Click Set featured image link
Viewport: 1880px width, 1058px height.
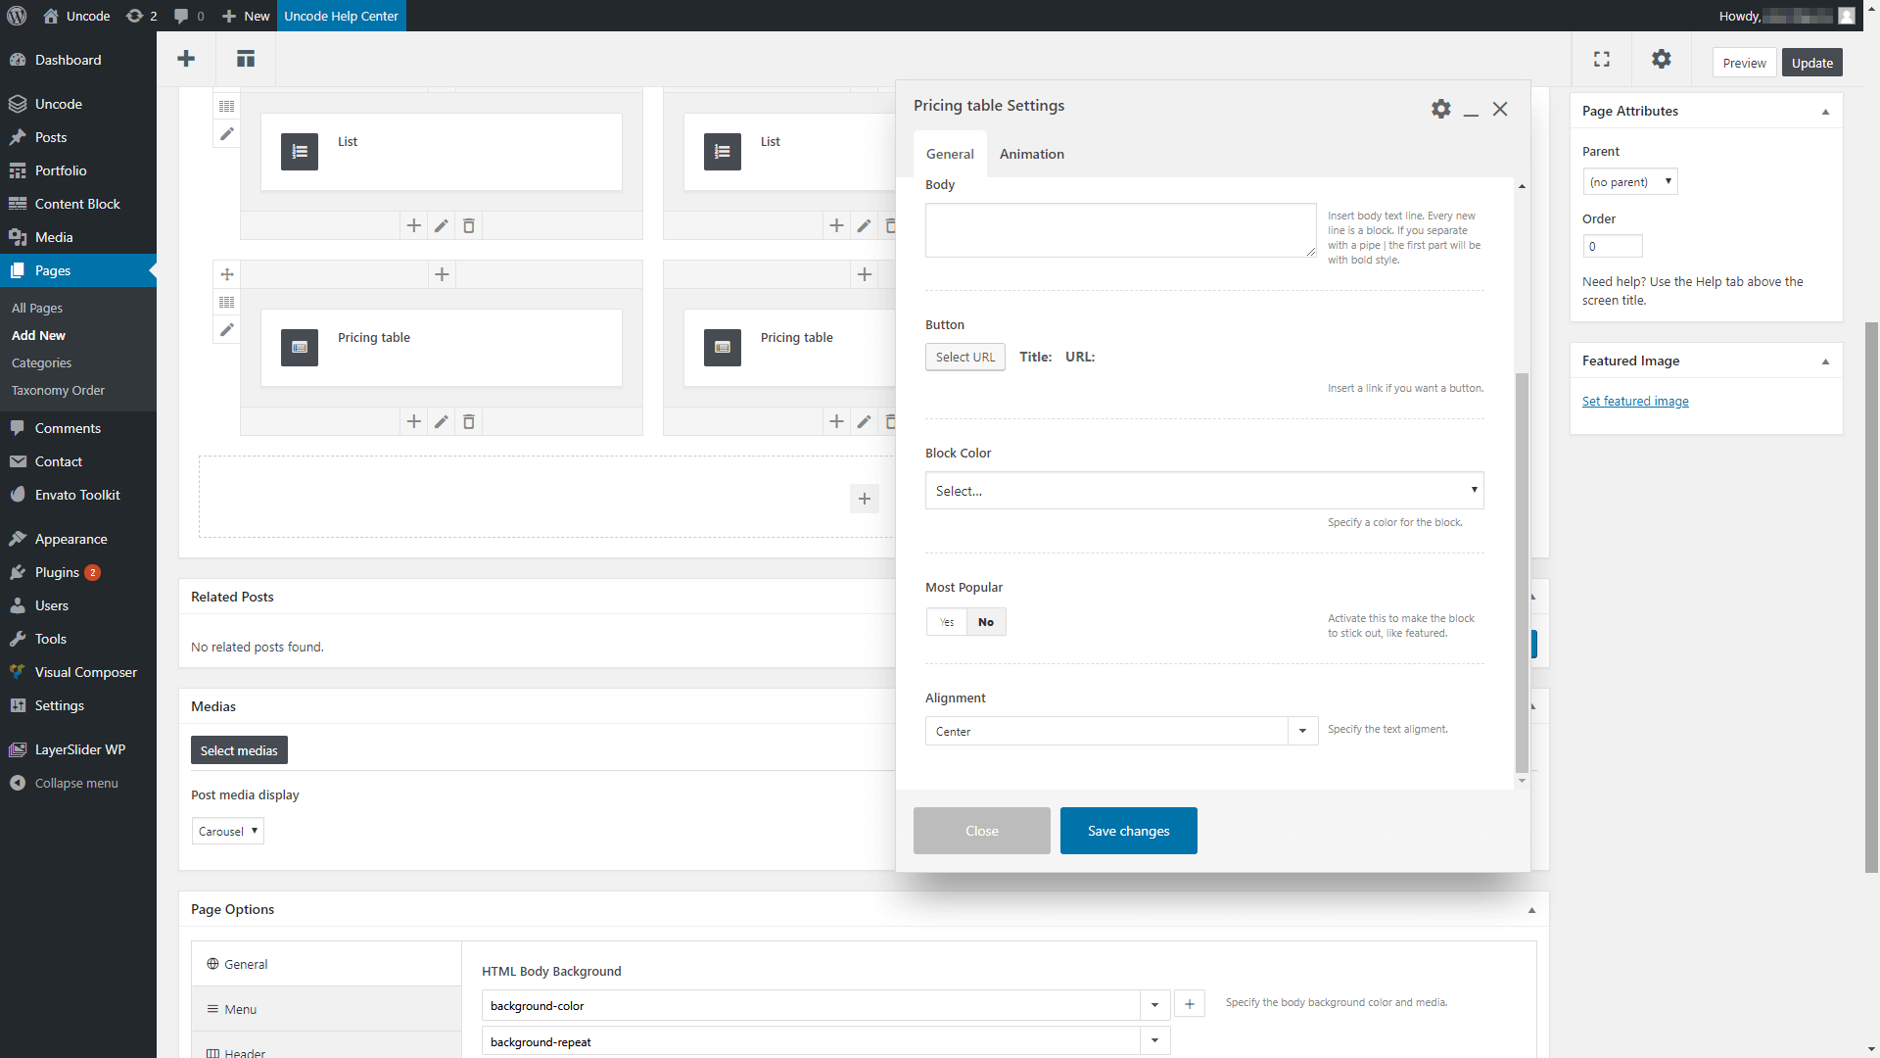coord(1634,401)
